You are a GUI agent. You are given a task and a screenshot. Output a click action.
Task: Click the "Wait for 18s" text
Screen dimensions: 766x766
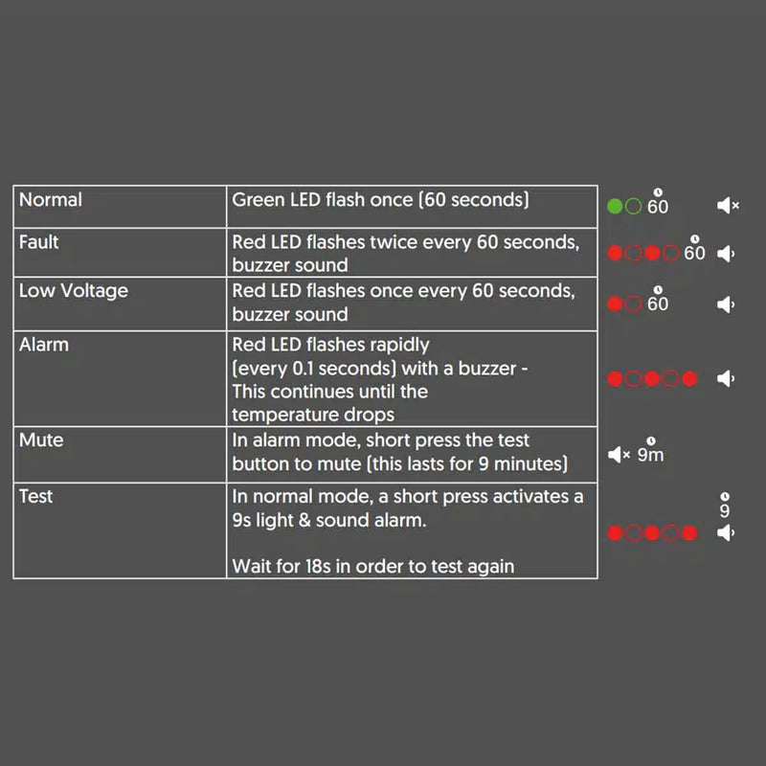[x=372, y=566]
